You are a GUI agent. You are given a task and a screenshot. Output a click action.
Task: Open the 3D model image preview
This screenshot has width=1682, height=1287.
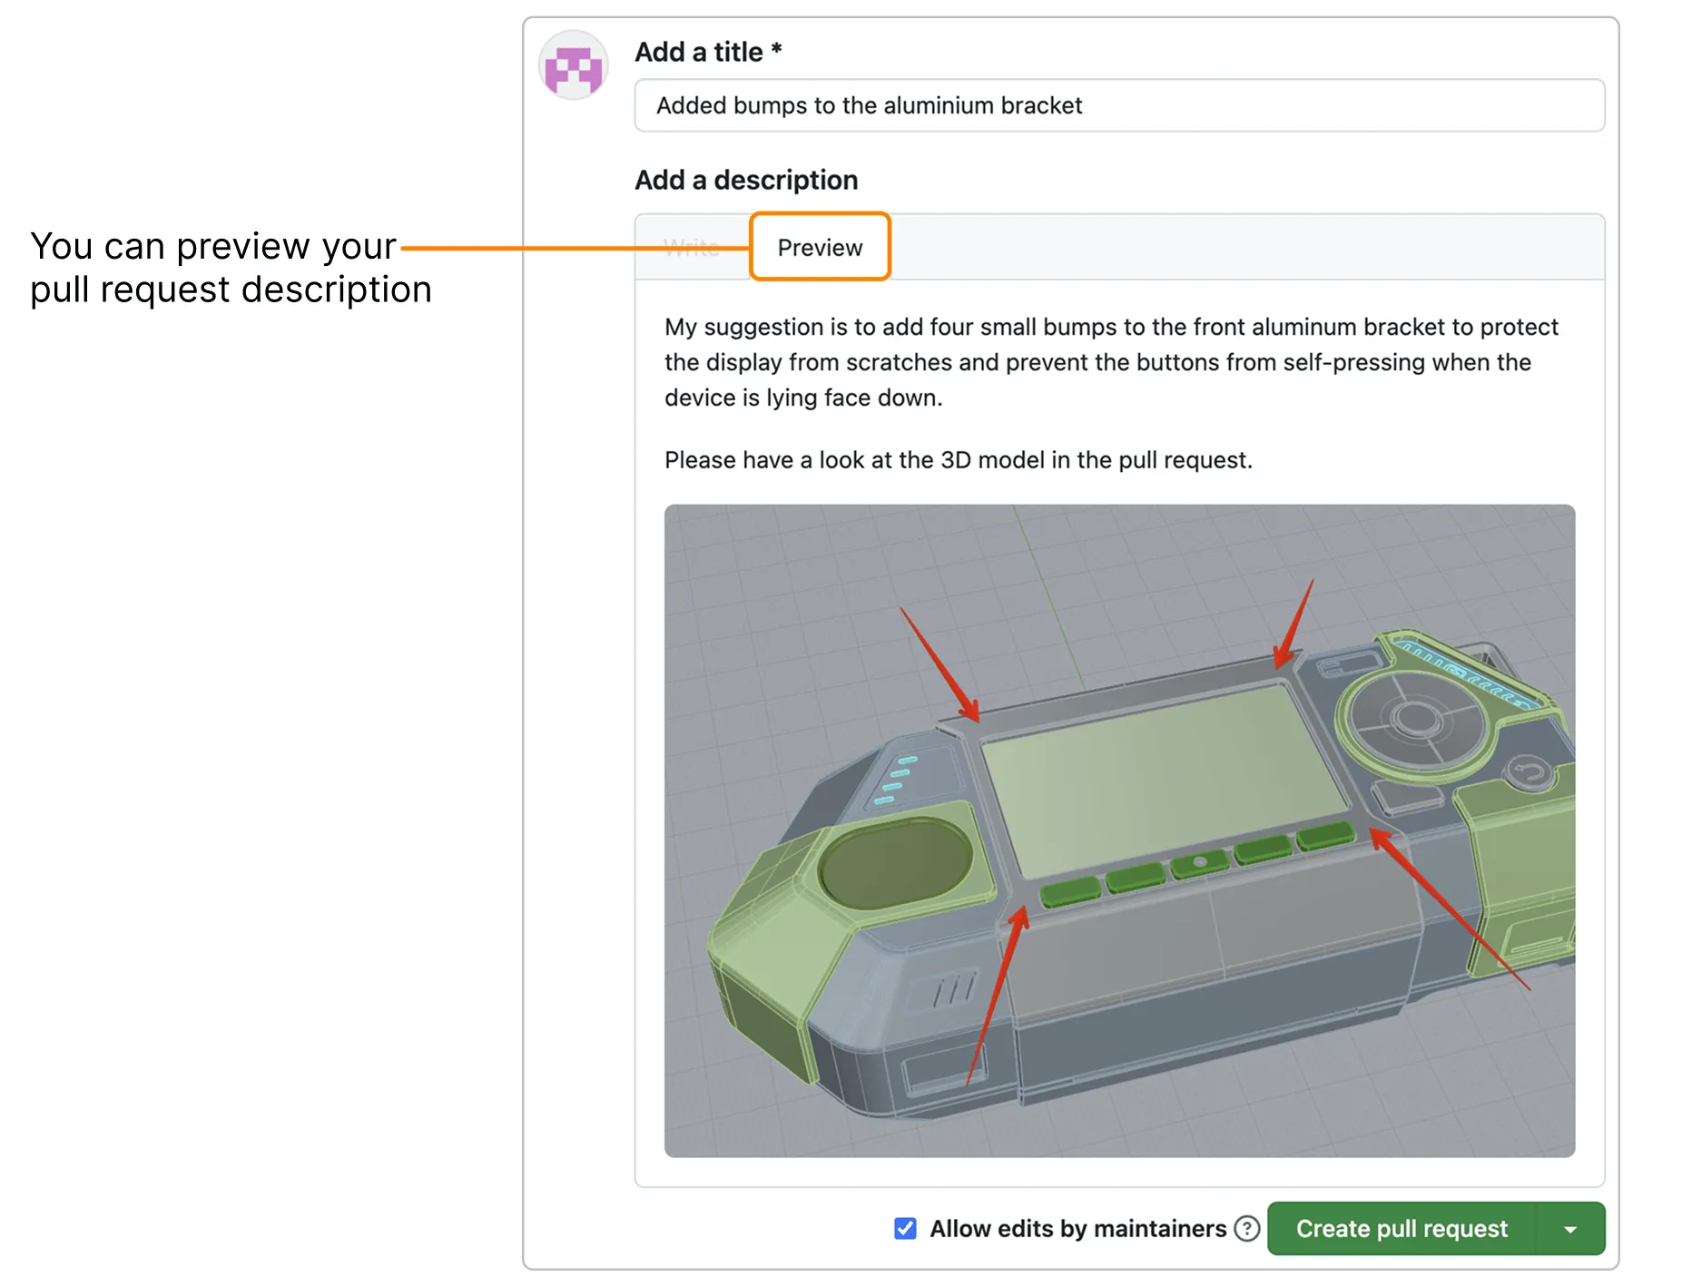(1119, 830)
